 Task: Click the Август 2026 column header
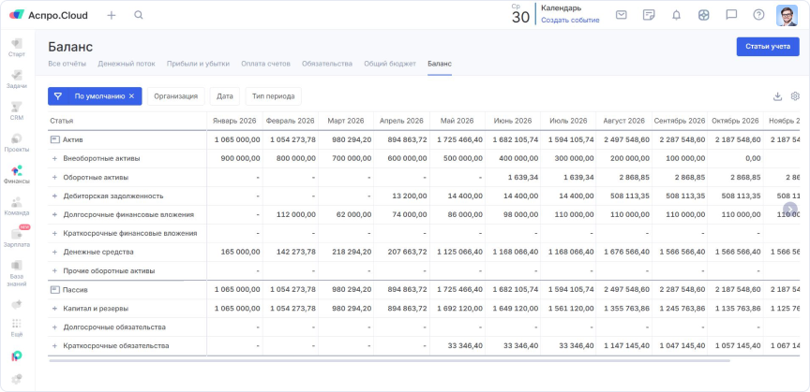pyautogui.click(x=624, y=121)
